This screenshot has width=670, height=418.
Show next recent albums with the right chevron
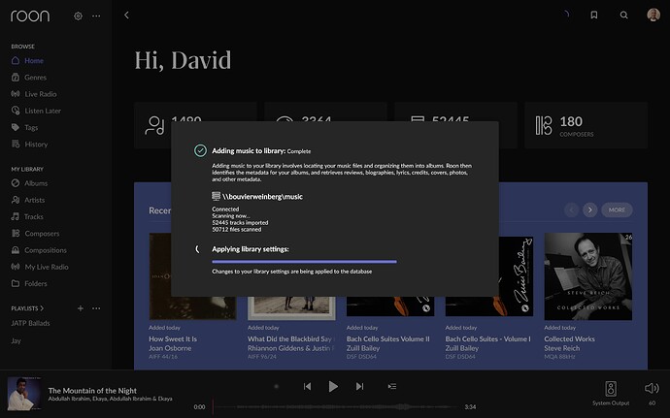pyautogui.click(x=590, y=209)
